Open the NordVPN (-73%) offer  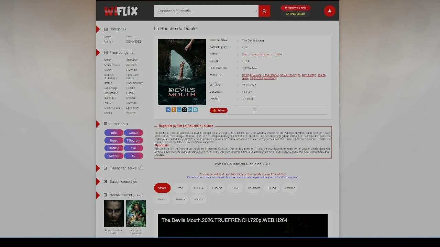click(x=296, y=8)
